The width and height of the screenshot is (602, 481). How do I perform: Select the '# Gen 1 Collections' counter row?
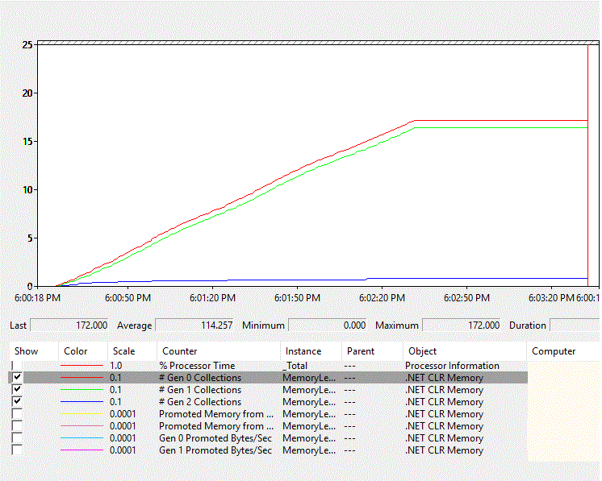click(268, 390)
